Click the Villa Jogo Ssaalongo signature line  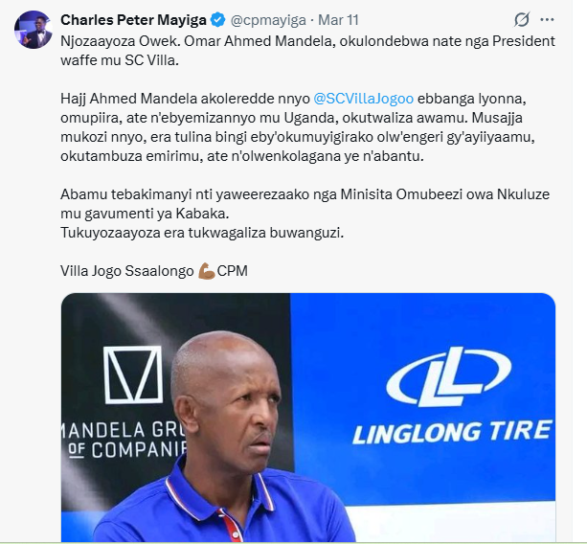point(154,271)
